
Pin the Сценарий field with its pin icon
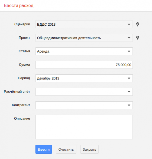point(138,25)
